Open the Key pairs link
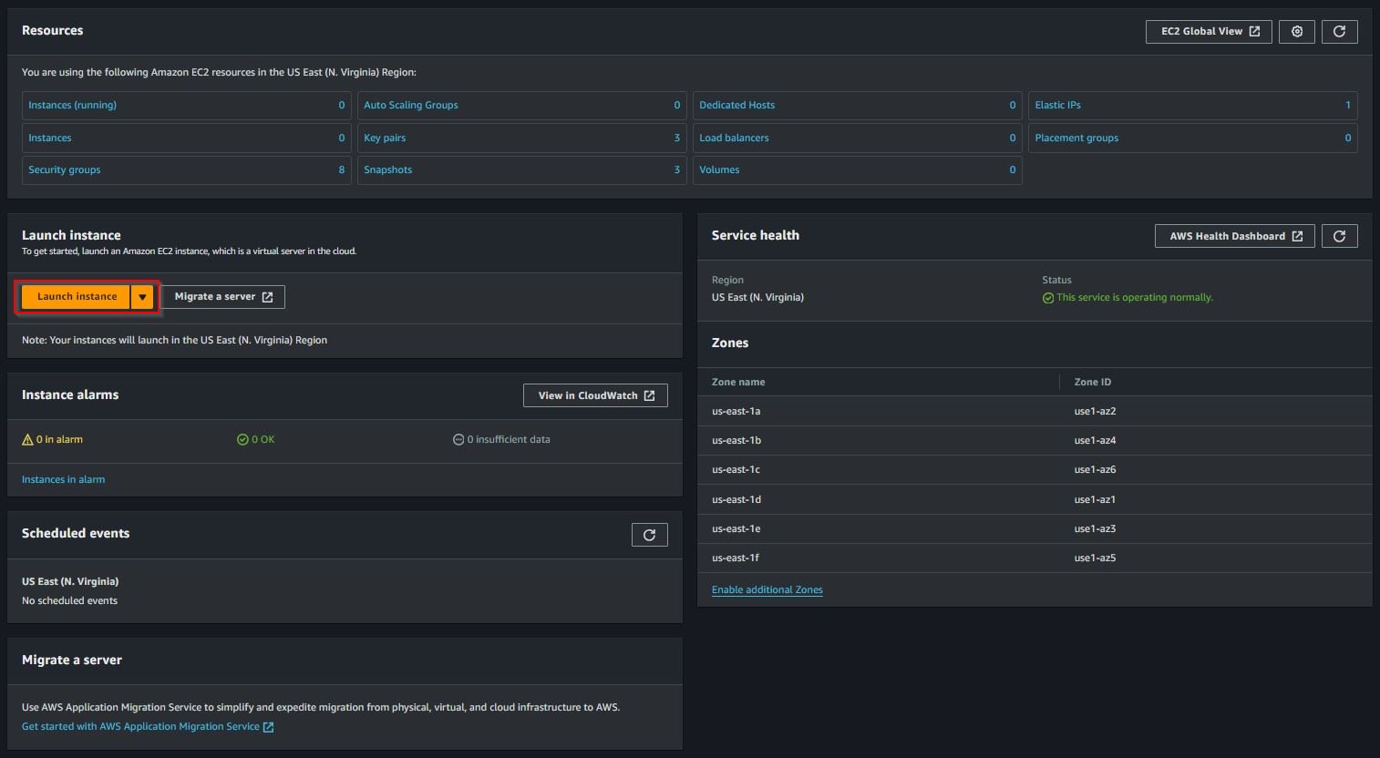This screenshot has width=1380, height=758. click(x=385, y=138)
